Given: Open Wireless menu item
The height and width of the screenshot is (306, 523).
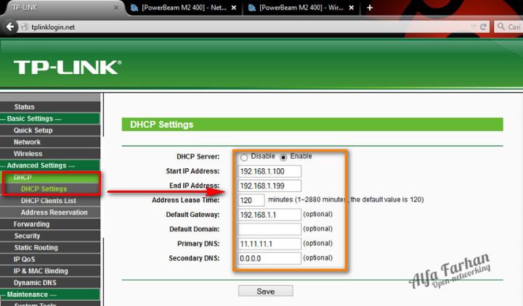Looking at the screenshot, I should 50,154.
